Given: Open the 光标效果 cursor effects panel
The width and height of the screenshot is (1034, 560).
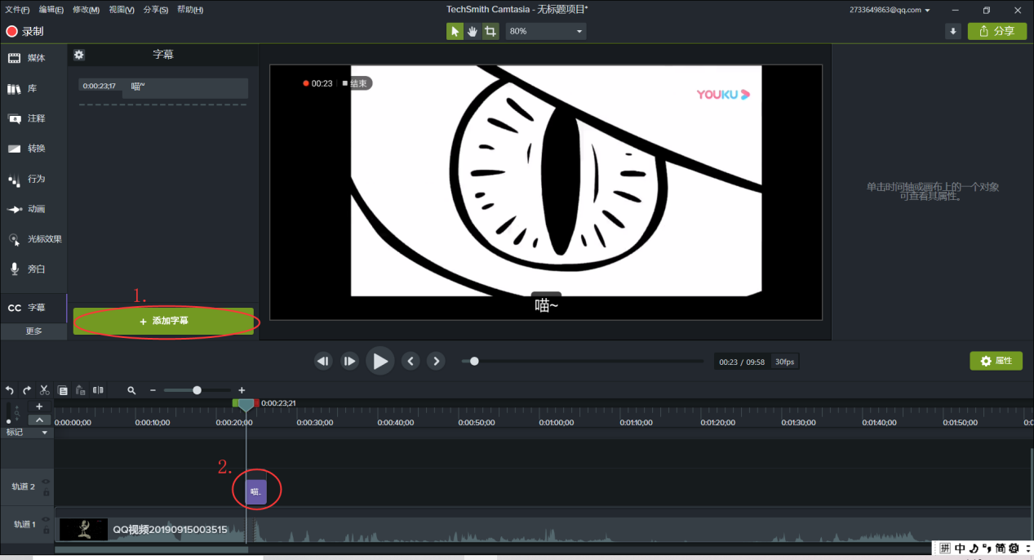Looking at the screenshot, I should point(34,239).
